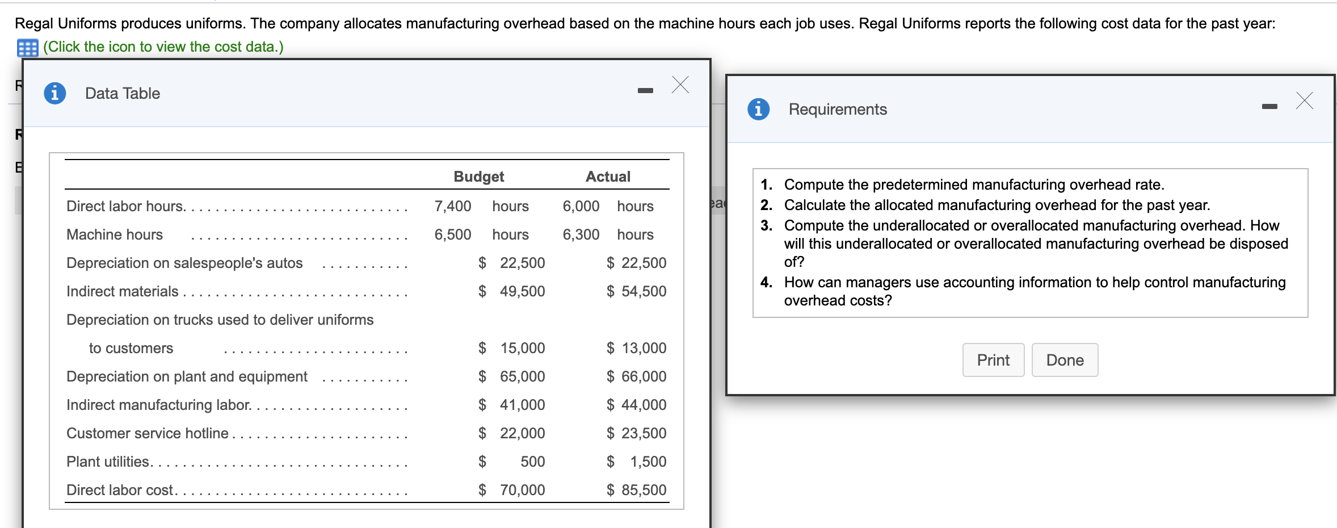This screenshot has width=1337, height=528.
Task: Click budgeted truck depreciation $15,000
Action: point(511,348)
